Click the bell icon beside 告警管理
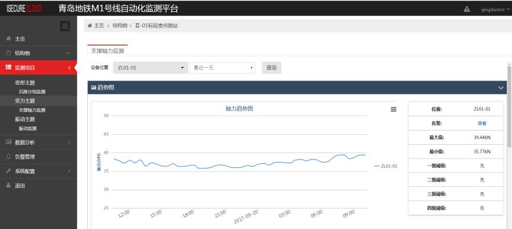Viewport: 512px width, 229px height. pyautogui.click(x=9, y=157)
